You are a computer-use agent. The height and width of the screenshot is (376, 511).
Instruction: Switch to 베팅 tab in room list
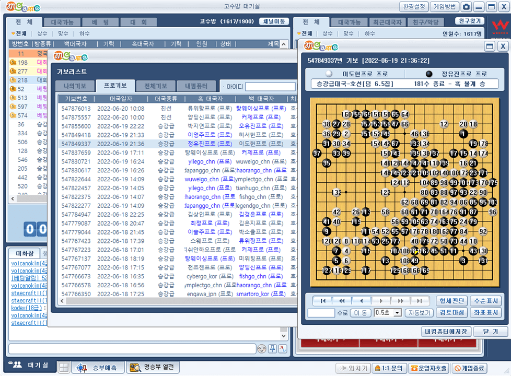tap(100, 22)
